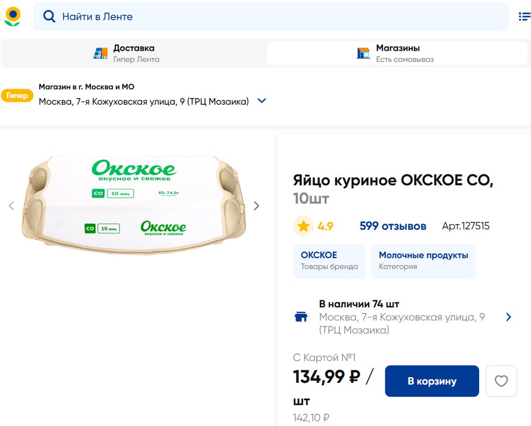
Task: Show previous product image
Action: click(11, 206)
